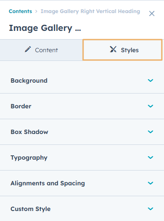Screen dimensions: 164x221
Task: Open Alignments and Spacing options
Action: coord(82,183)
